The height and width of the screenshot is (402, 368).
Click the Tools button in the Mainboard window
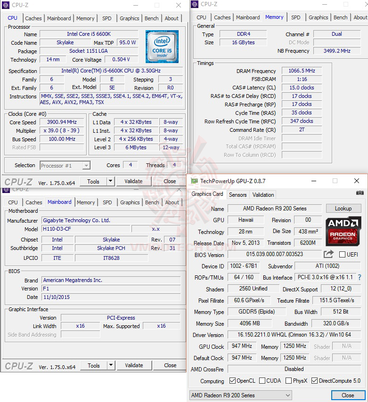(x=94, y=365)
